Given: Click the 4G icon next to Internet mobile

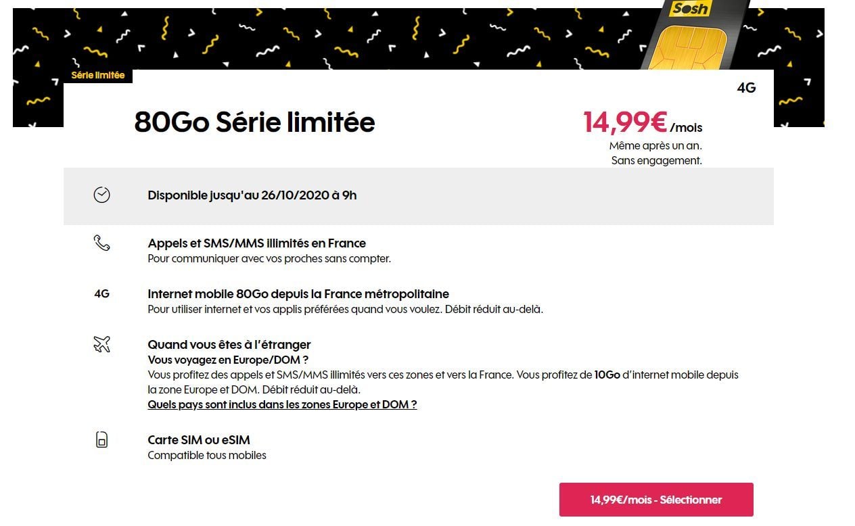Looking at the screenshot, I should (x=101, y=294).
